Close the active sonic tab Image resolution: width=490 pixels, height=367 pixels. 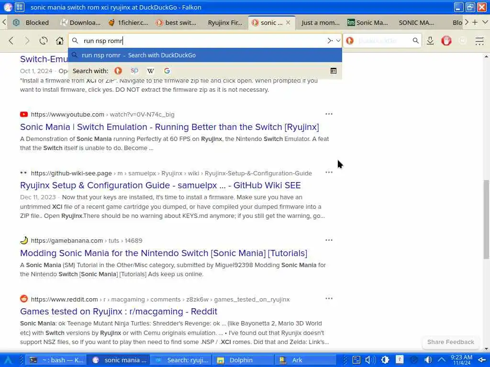pos(288,22)
